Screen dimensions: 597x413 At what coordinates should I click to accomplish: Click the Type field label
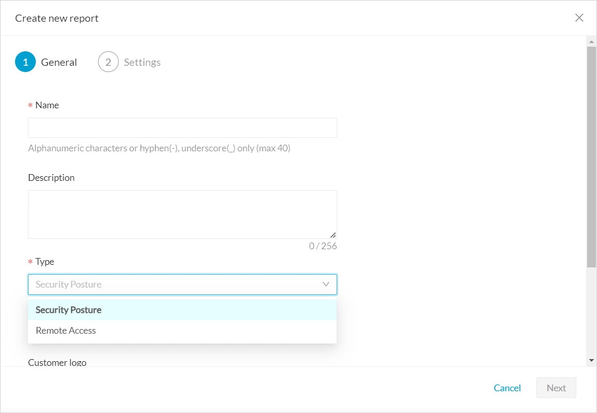click(45, 262)
